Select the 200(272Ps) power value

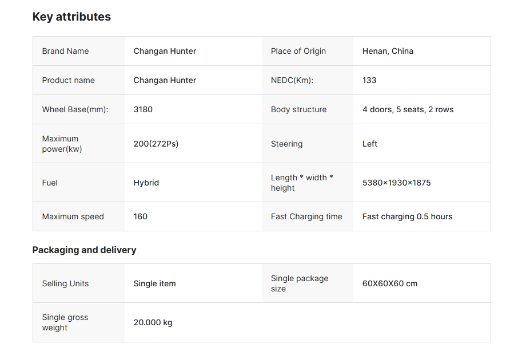click(x=155, y=144)
